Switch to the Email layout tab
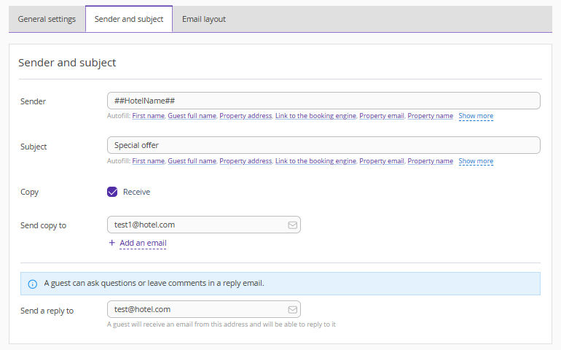 tap(204, 19)
